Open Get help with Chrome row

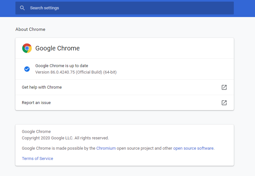tap(125, 87)
